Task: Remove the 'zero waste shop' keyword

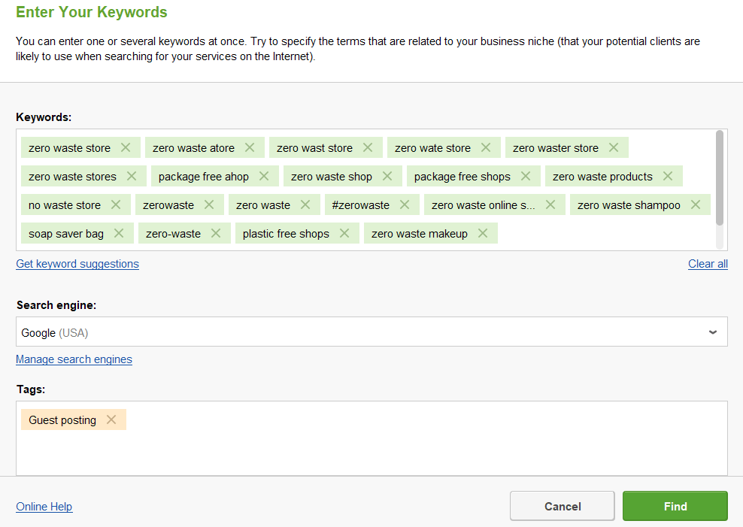Action: click(387, 176)
